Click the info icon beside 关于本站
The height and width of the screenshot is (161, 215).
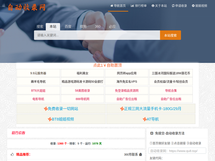153,6
